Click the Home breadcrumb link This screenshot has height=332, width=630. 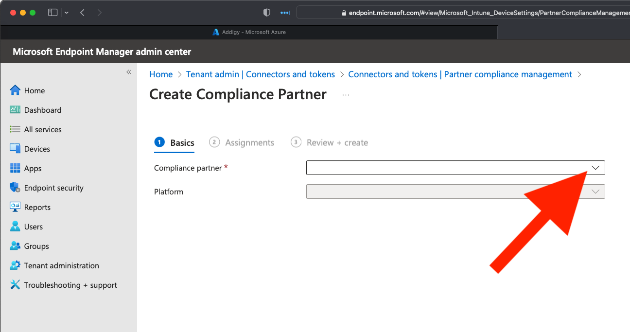click(161, 74)
